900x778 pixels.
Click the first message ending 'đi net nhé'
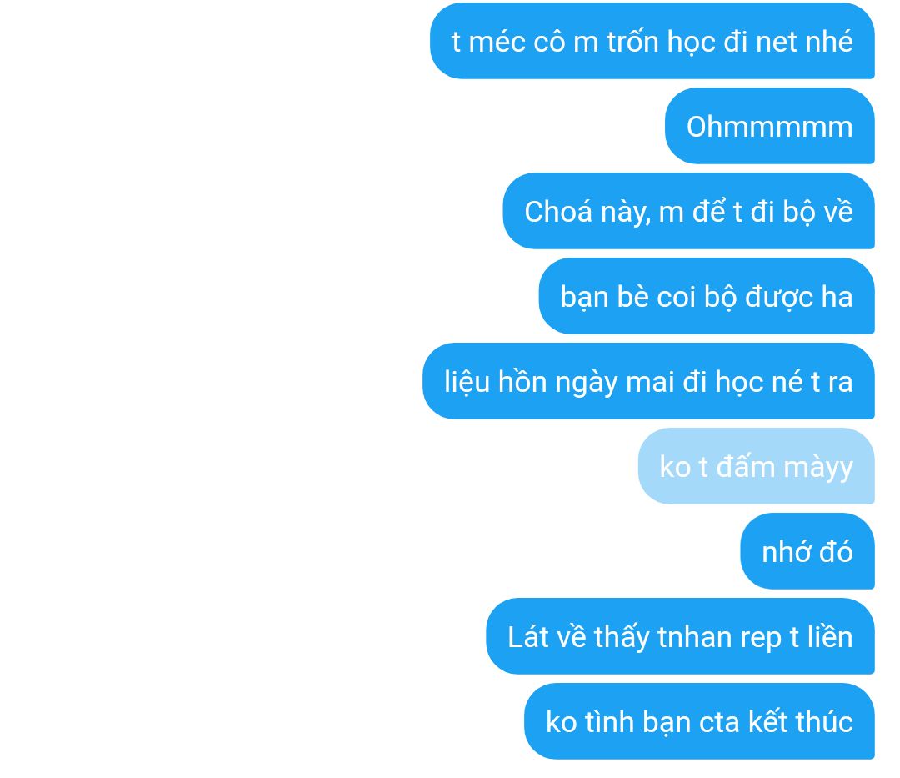[652, 41]
